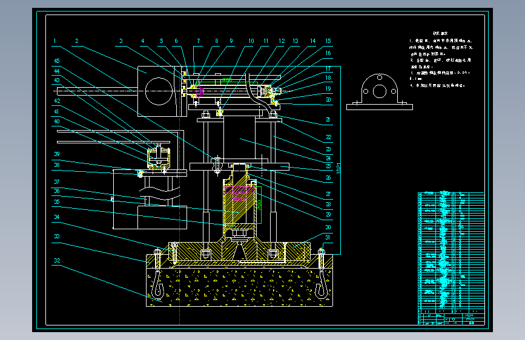Click part callout number 31
The height and width of the screenshot is (340, 525).
pos(328,238)
